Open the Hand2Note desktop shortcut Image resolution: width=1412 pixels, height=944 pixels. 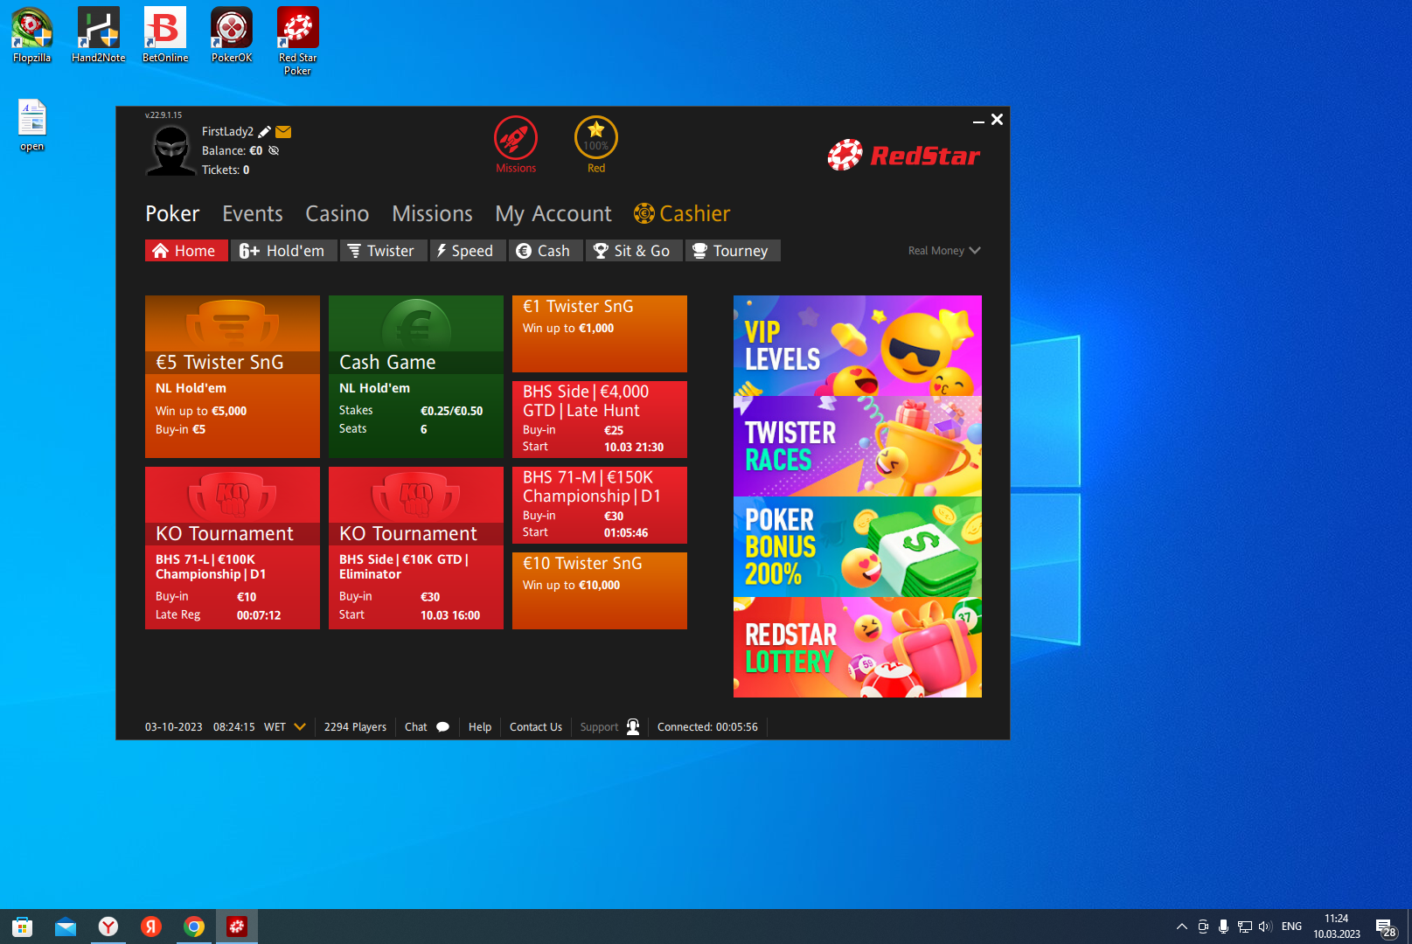point(99,36)
